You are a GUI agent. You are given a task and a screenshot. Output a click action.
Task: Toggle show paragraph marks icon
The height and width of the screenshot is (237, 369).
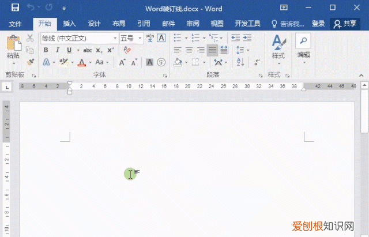257,62
